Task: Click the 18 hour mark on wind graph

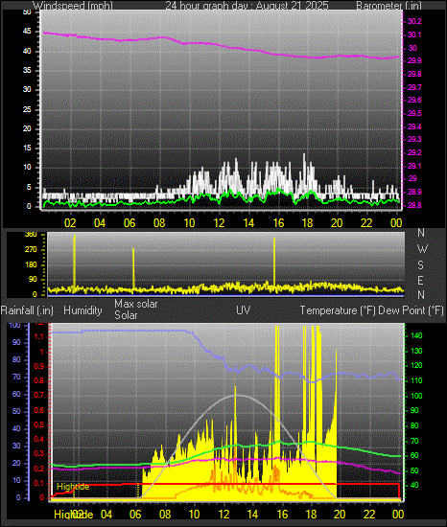Action: click(x=307, y=223)
